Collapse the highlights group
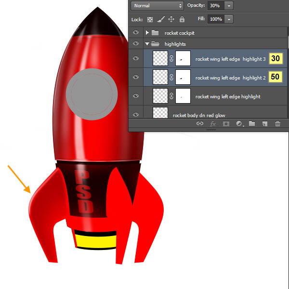Screen dimensions: 289x289 (147, 44)
